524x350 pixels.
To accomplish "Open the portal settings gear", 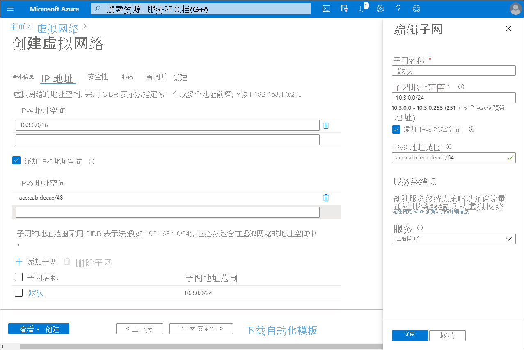I will 380,8.
